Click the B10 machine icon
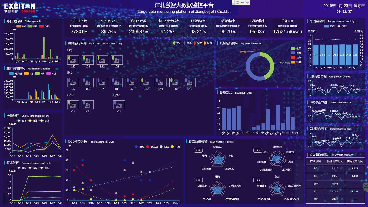The image size is (368, 207). (x=146, y=82)
